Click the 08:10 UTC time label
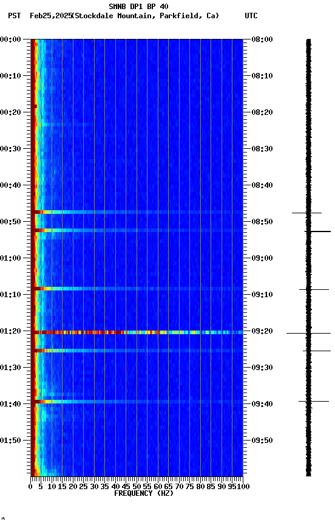This screenshot has height=525, width=335. (x=262, y=76)
